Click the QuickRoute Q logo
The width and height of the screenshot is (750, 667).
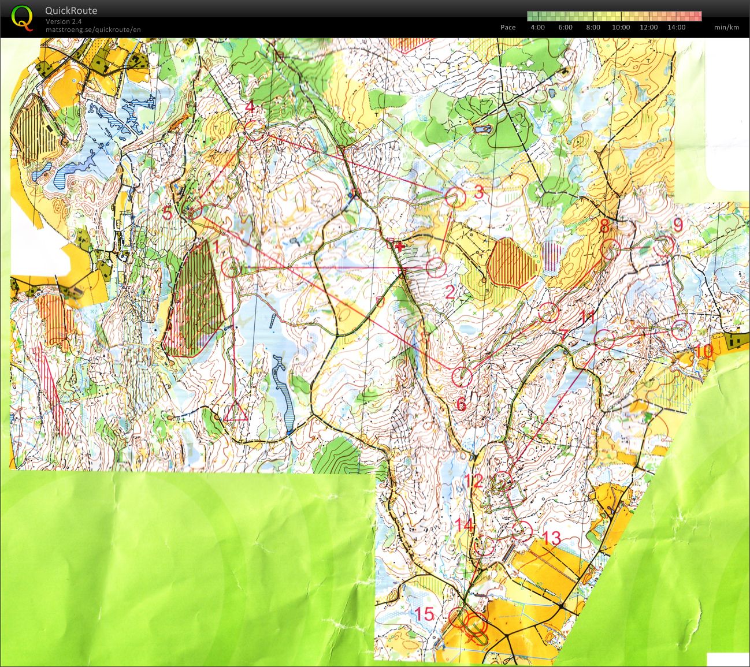click(22, 17)
